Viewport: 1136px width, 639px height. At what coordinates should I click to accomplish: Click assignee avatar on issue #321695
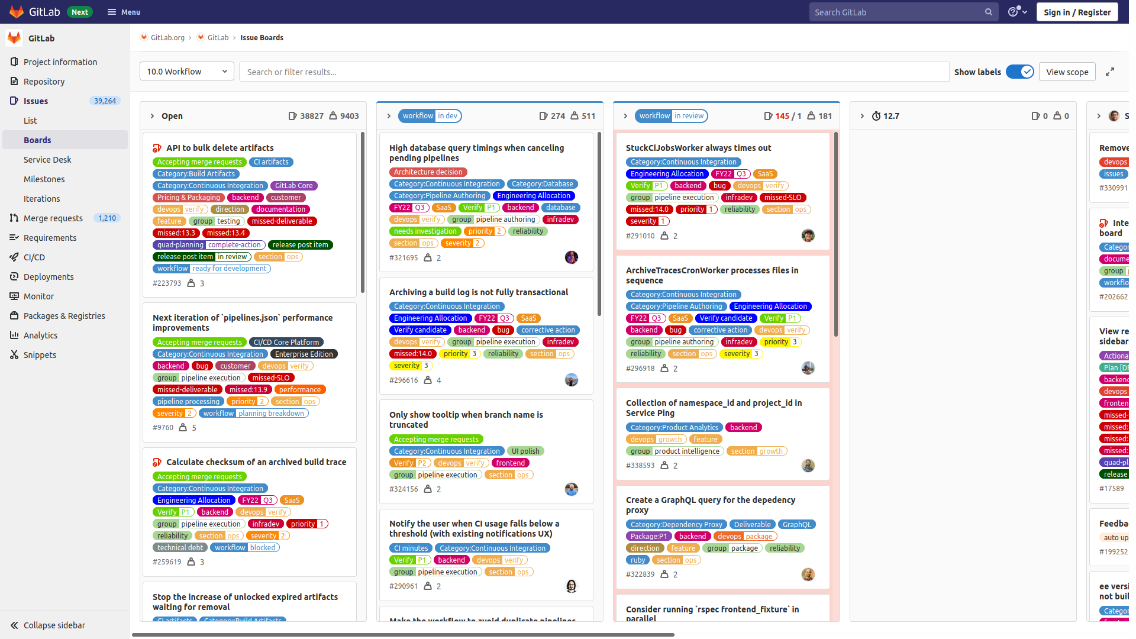pos(572,257)
